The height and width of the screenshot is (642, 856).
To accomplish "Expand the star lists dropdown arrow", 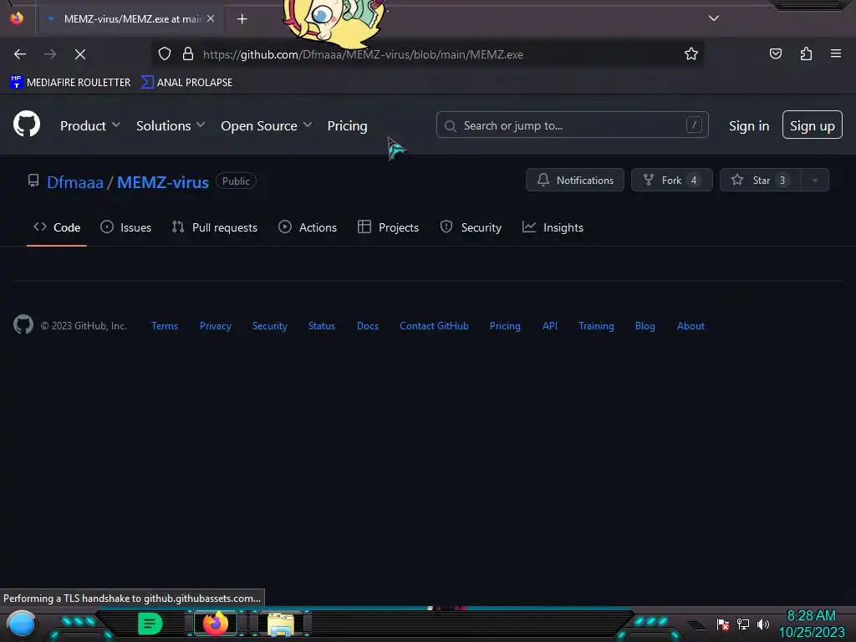I will click(x=814, y=181).
